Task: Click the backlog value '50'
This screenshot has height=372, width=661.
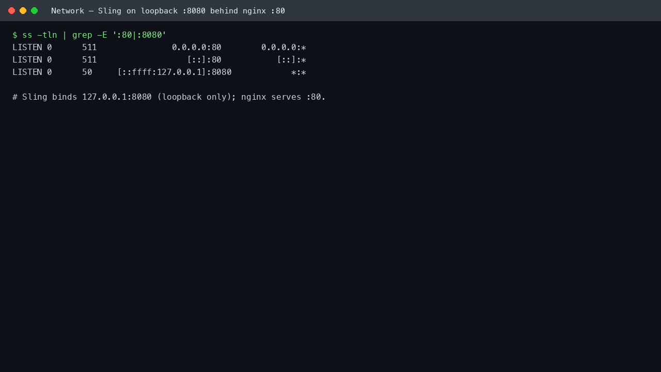Action: coord(87,72)
